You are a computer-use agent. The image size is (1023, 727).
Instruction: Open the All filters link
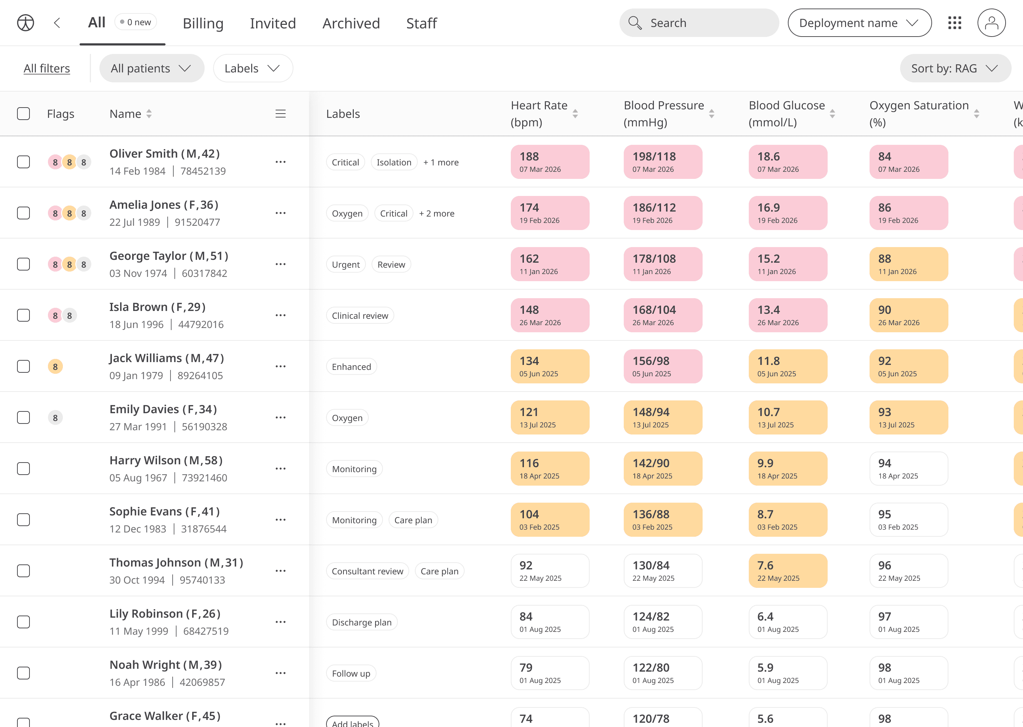pyautogui.click(x=47, y=69)
